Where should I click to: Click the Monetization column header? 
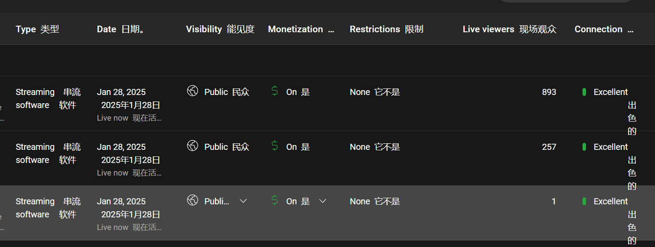click(301, 29)
